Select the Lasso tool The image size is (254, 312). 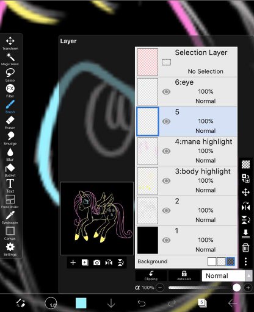pos(10,75)
